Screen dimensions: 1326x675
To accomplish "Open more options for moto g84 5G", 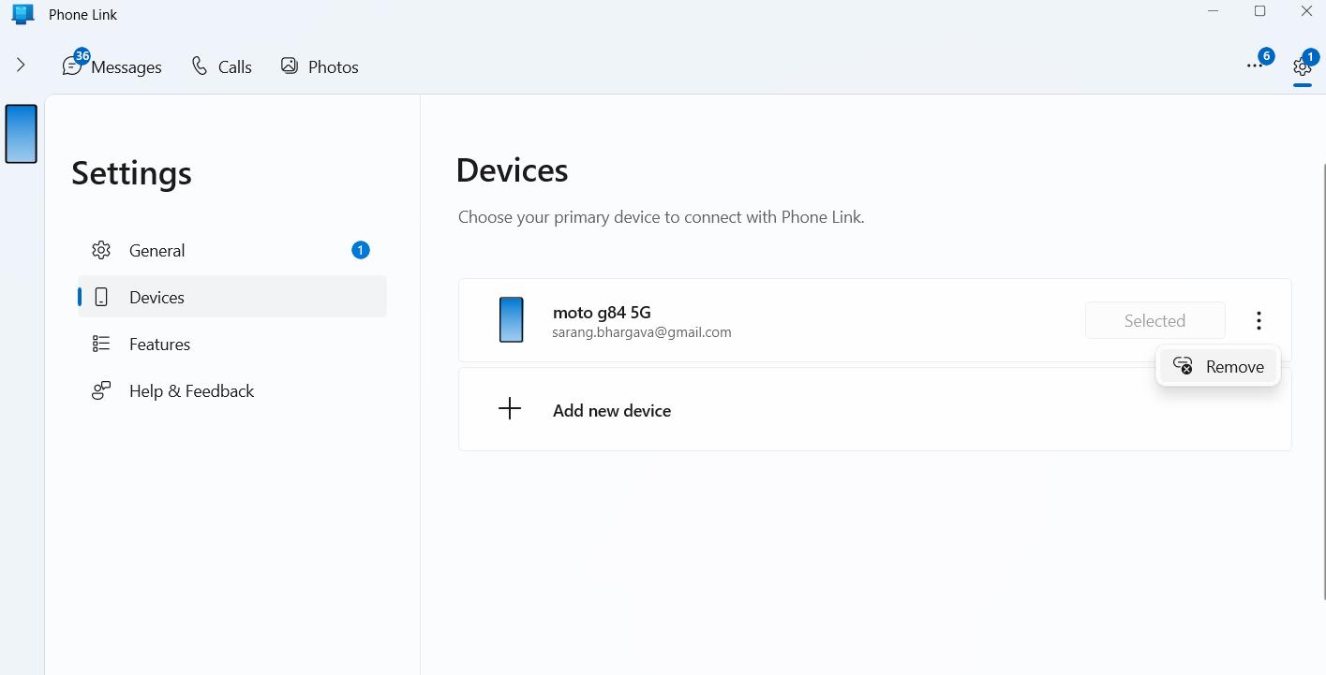I will [1259, 321].
